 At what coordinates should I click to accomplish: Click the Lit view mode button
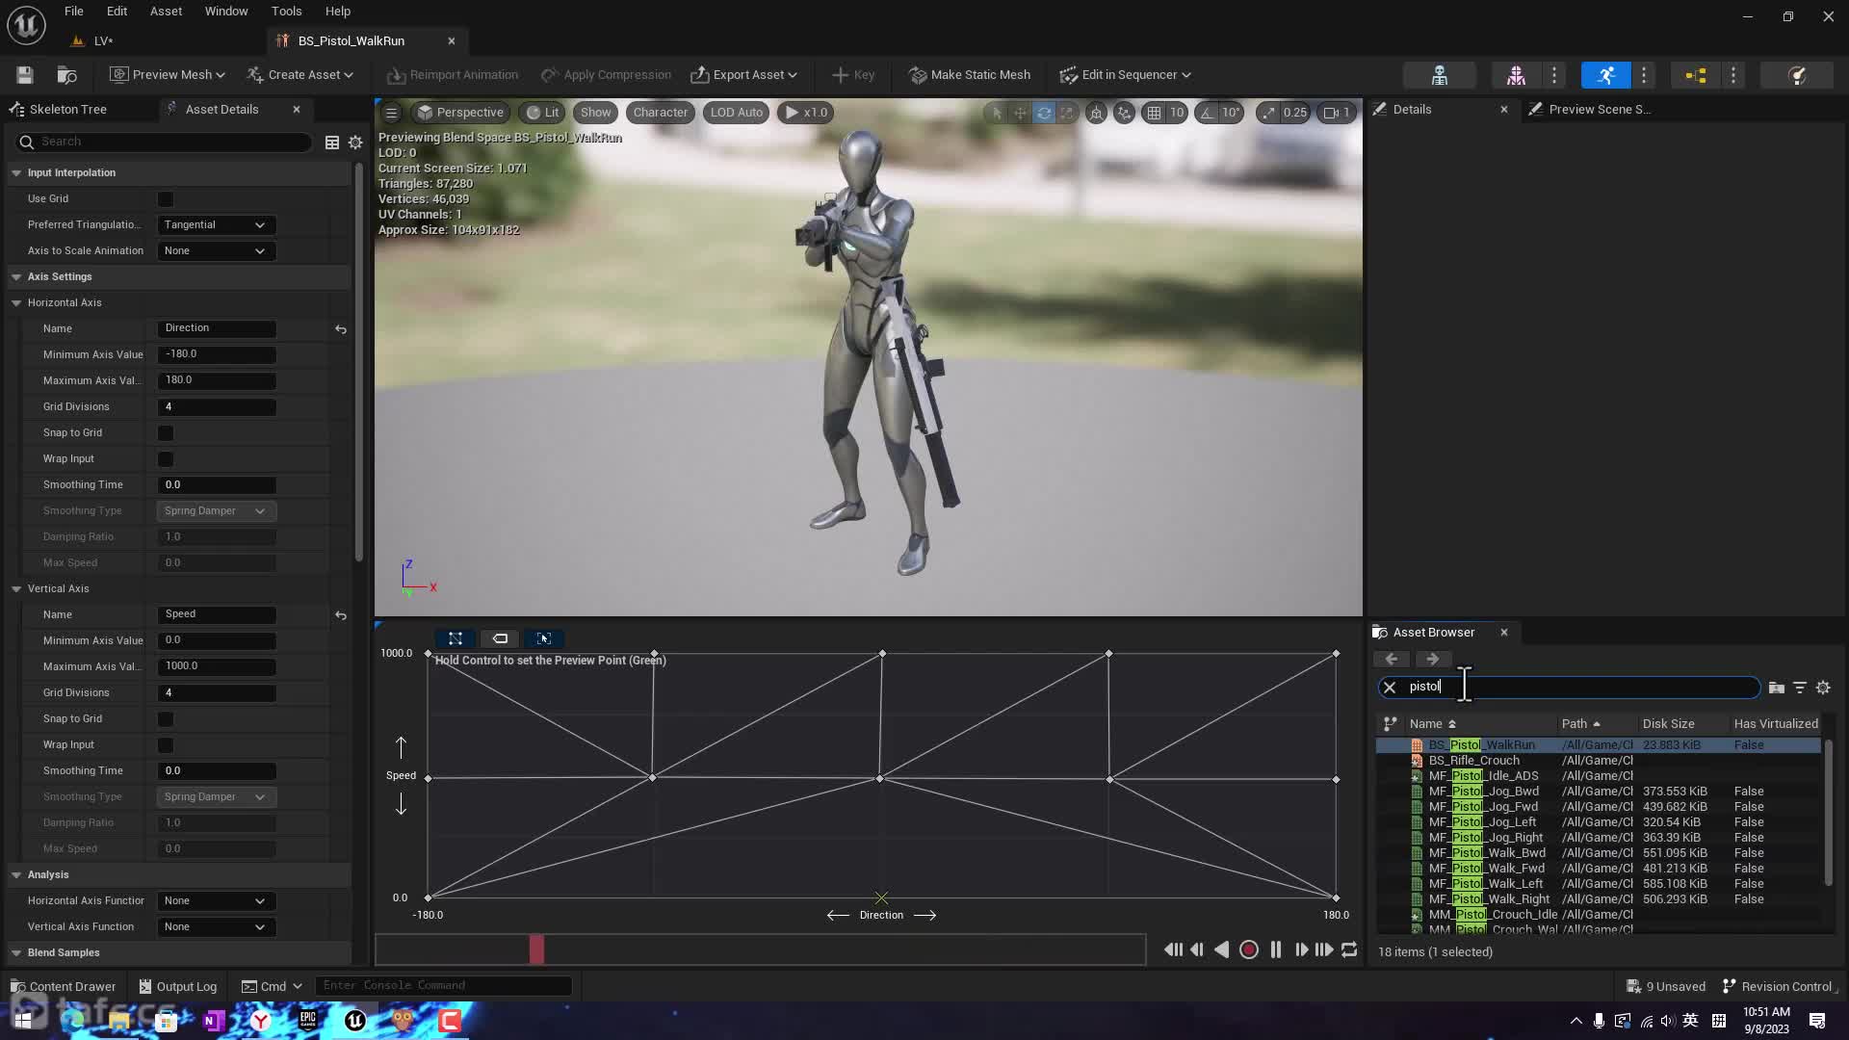click(x=542, y=113)
